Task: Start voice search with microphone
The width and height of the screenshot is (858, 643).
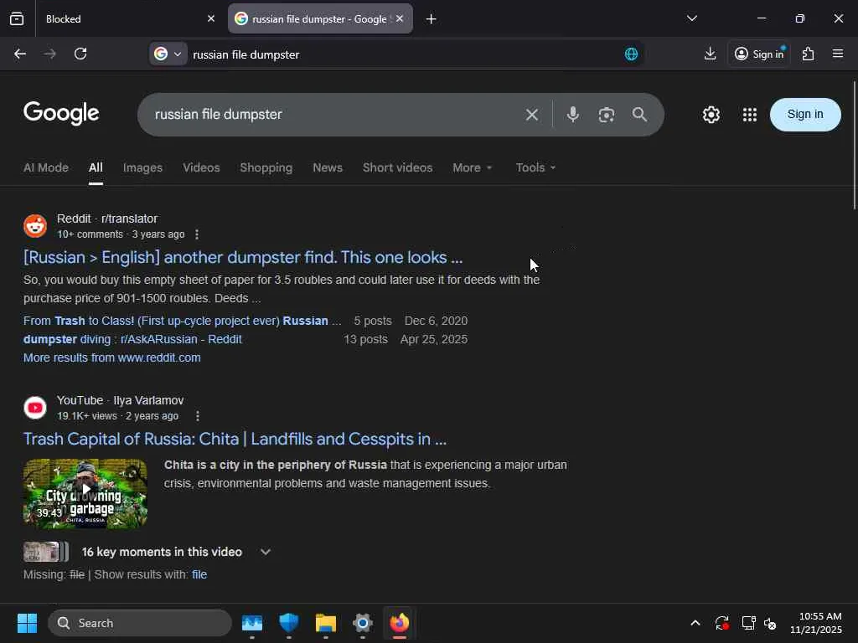Action: click(572, 114)
